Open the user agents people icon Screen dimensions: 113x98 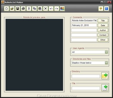[62, 9]
